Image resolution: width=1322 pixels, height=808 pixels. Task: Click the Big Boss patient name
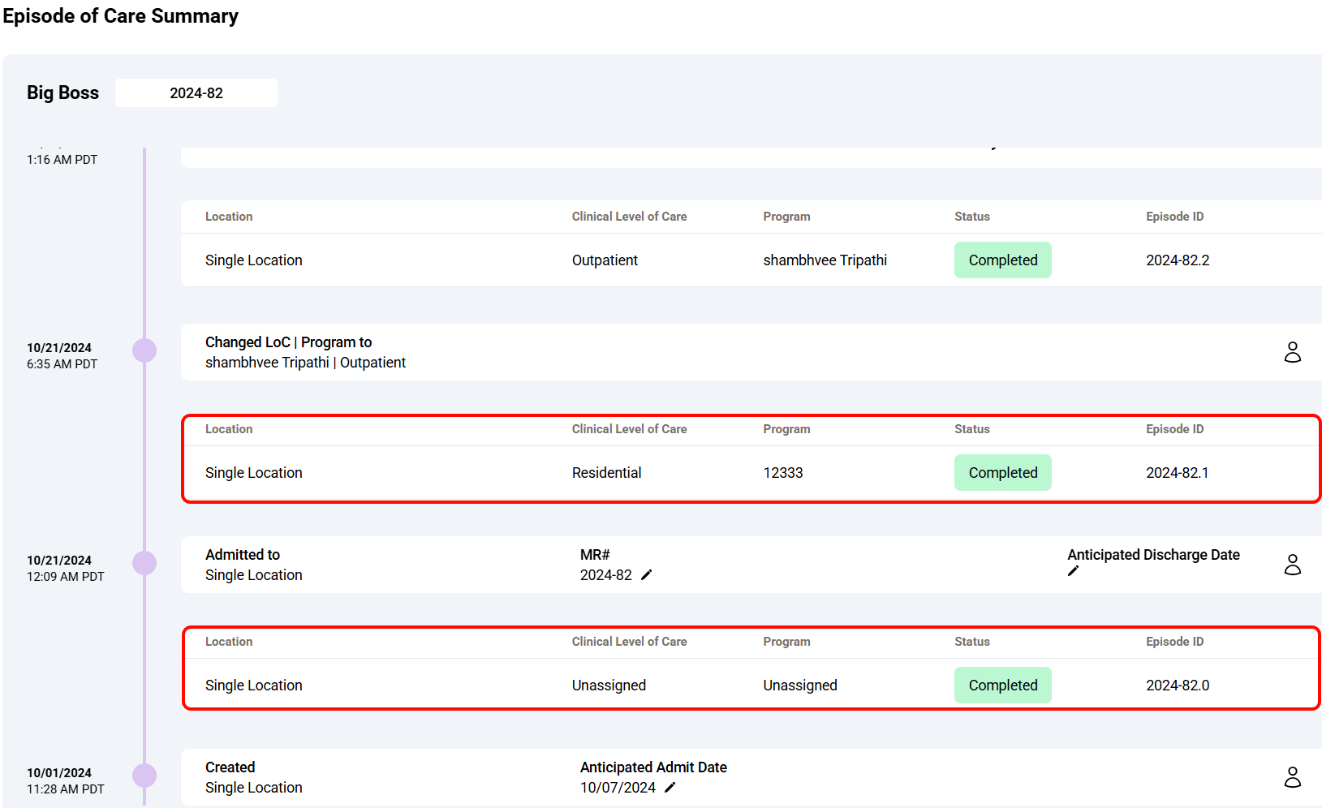[62, 93]
